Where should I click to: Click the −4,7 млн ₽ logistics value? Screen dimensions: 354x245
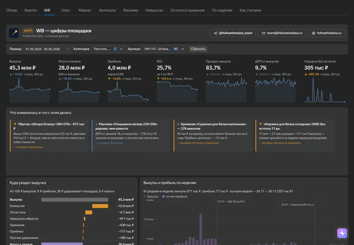pyautogui.click(x=126, y=212)
